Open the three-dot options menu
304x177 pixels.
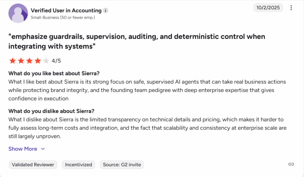tap(291, 8)
